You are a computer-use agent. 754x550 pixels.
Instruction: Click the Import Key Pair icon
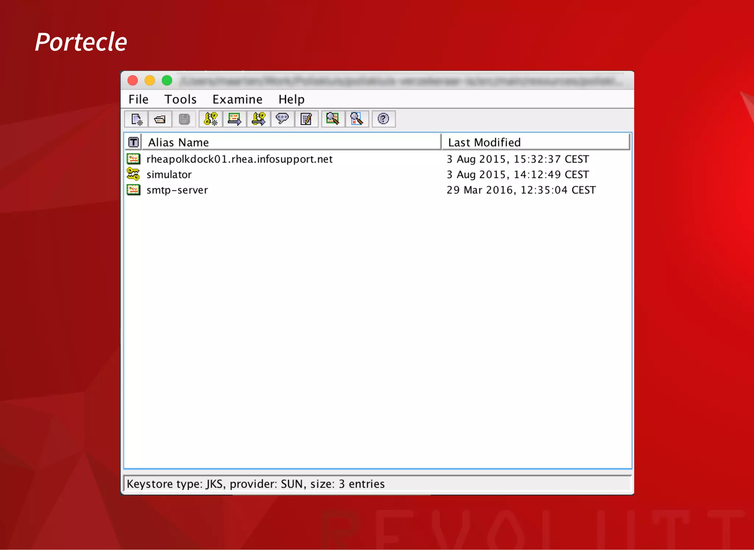[258, 119]
